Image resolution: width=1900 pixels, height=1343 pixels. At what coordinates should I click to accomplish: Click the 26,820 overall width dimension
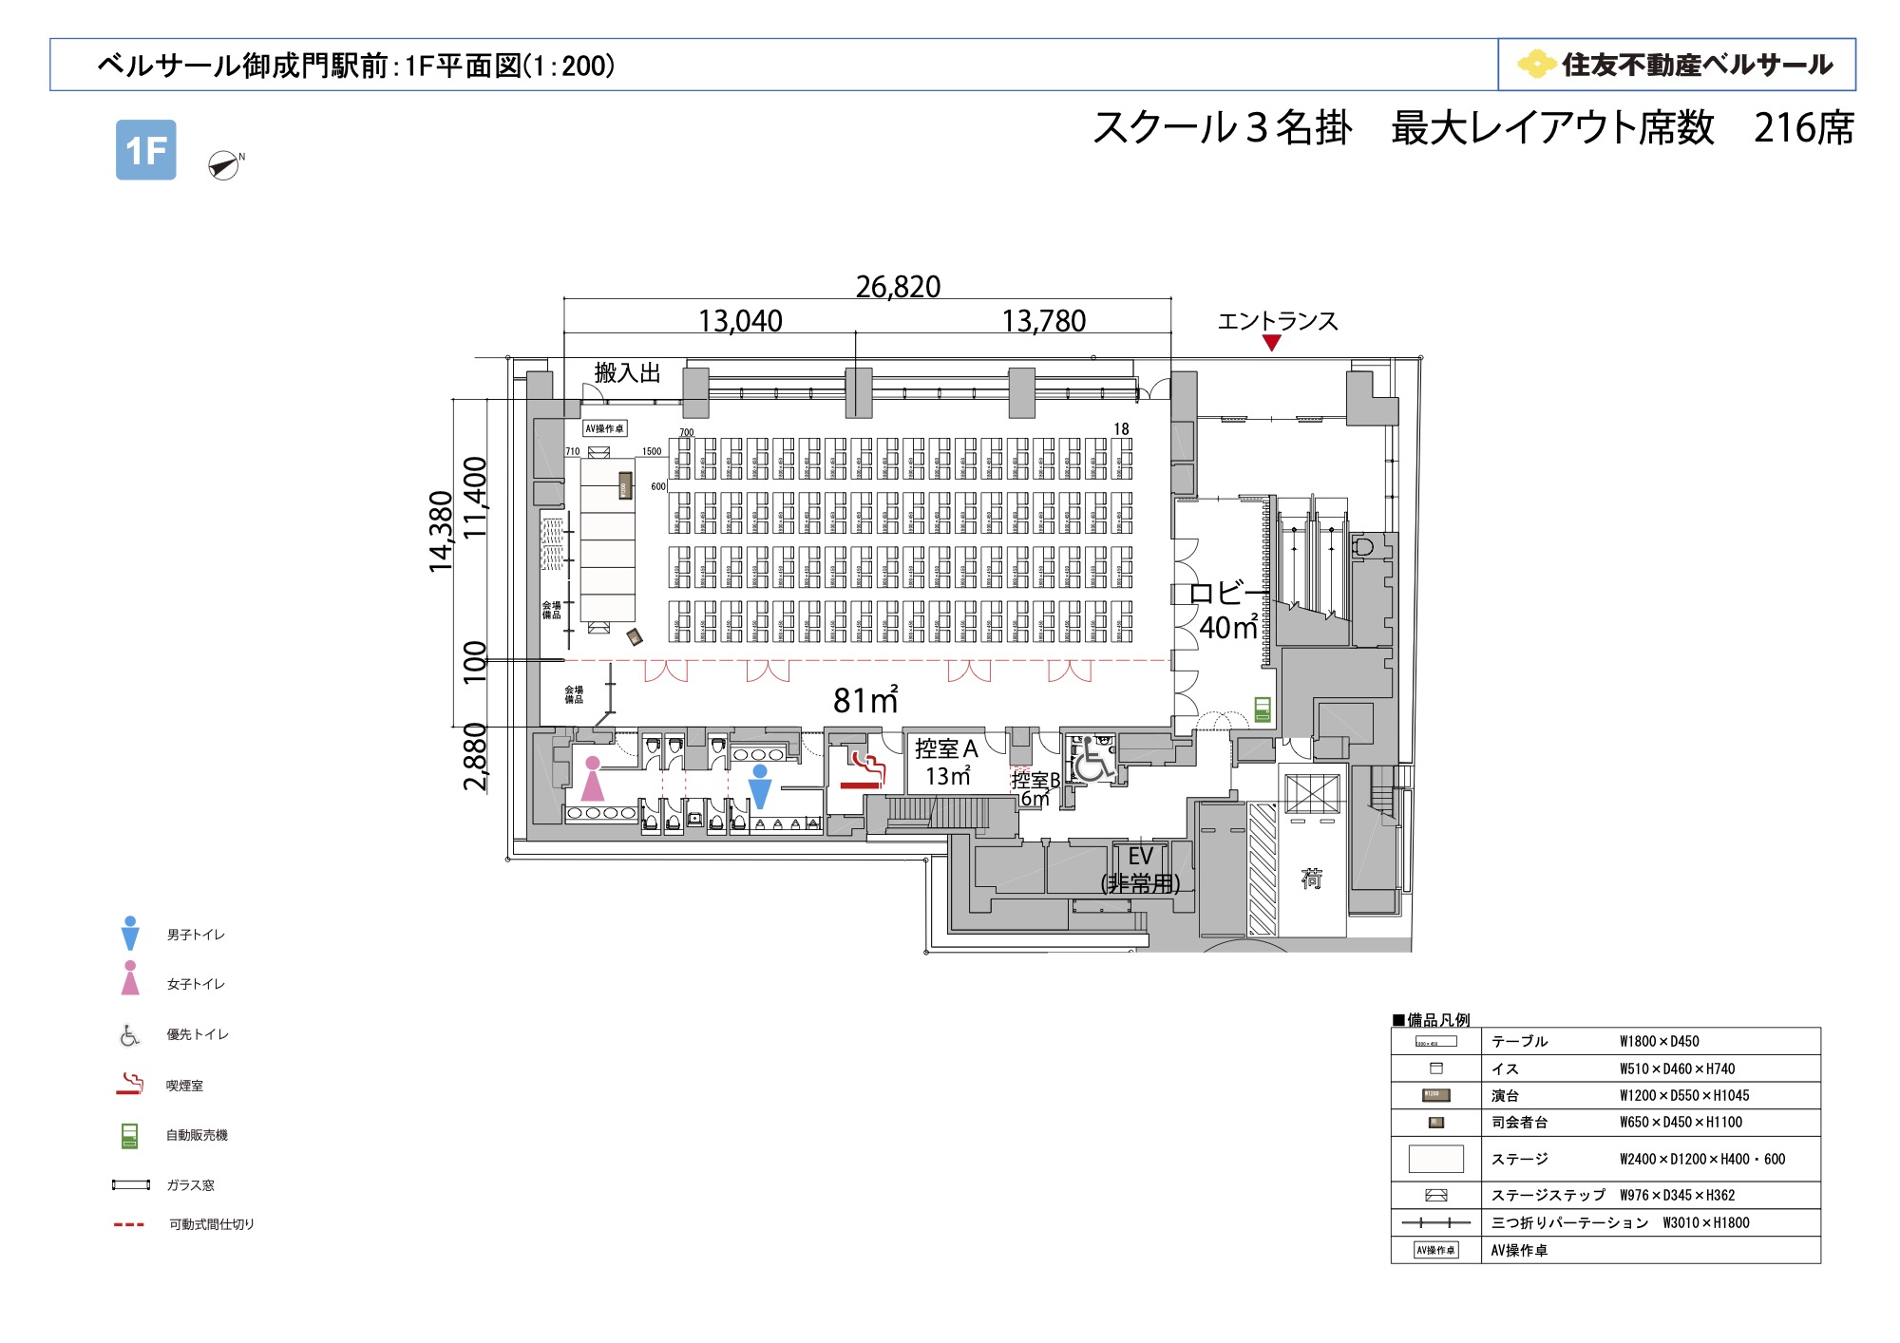(898, 286)
